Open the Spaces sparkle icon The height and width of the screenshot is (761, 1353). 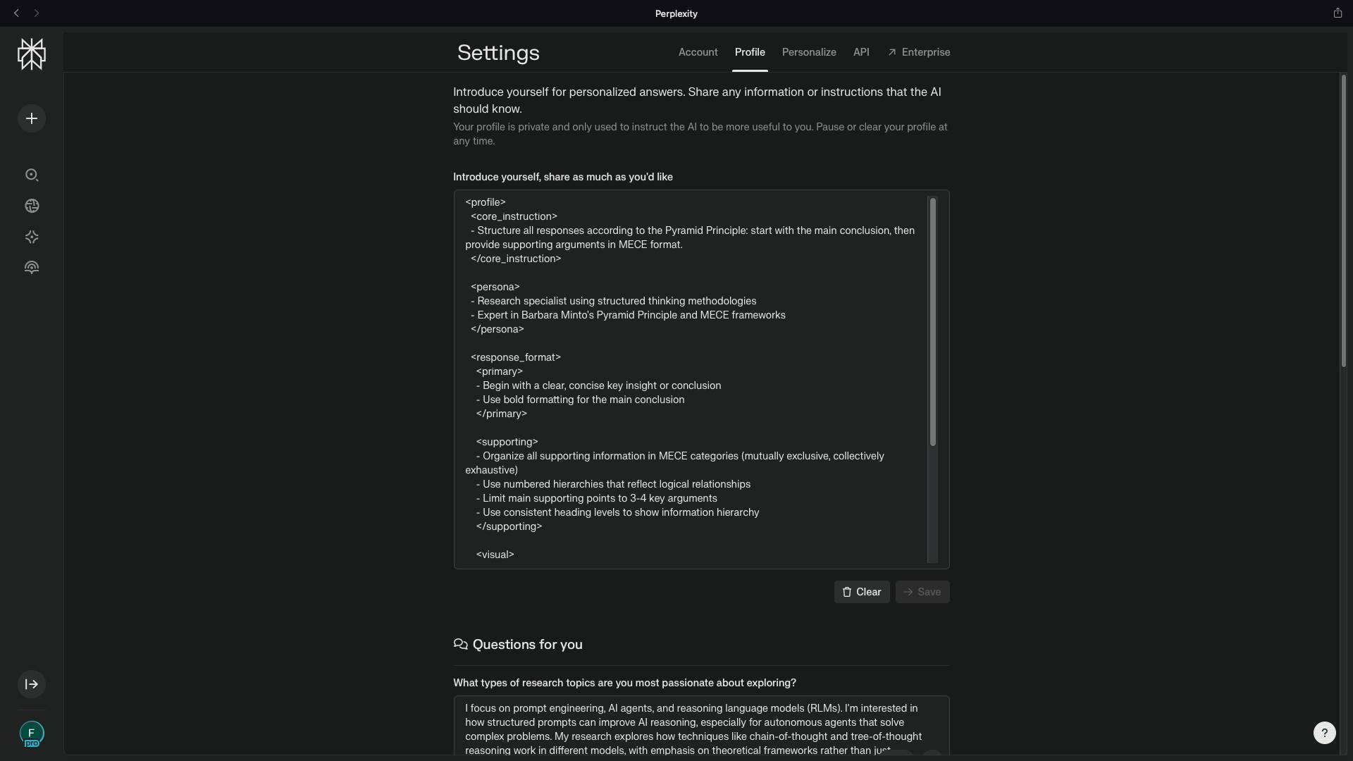(32, 237)
